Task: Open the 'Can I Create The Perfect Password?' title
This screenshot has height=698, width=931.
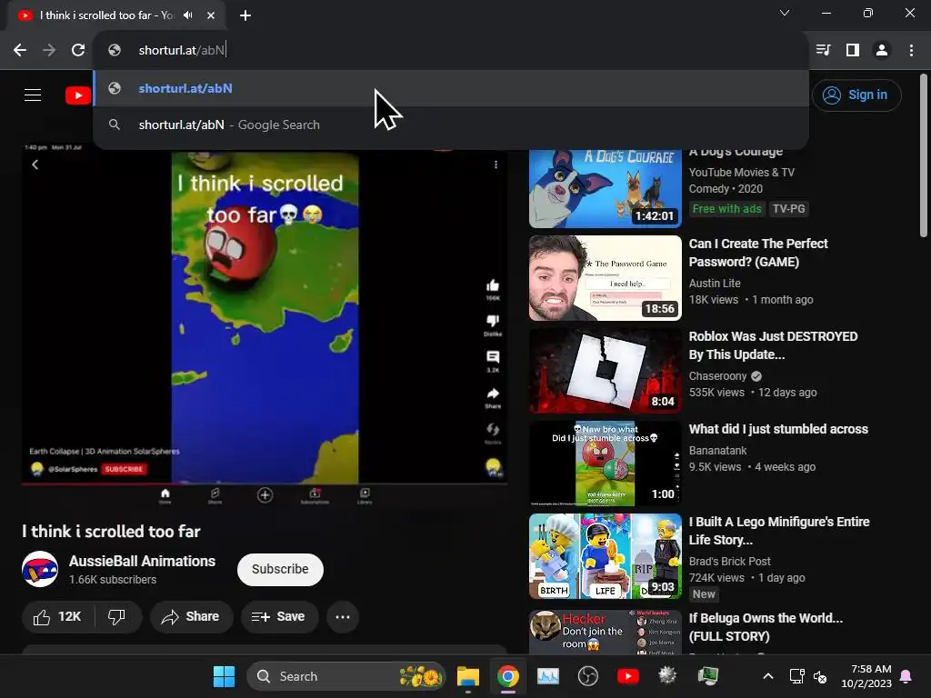Action: [x=758, y=253]
